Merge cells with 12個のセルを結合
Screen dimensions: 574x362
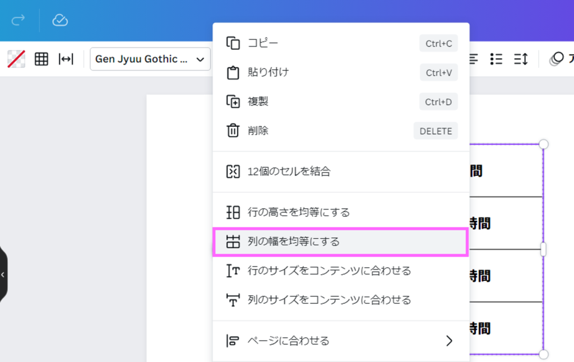tap(289, 171)
